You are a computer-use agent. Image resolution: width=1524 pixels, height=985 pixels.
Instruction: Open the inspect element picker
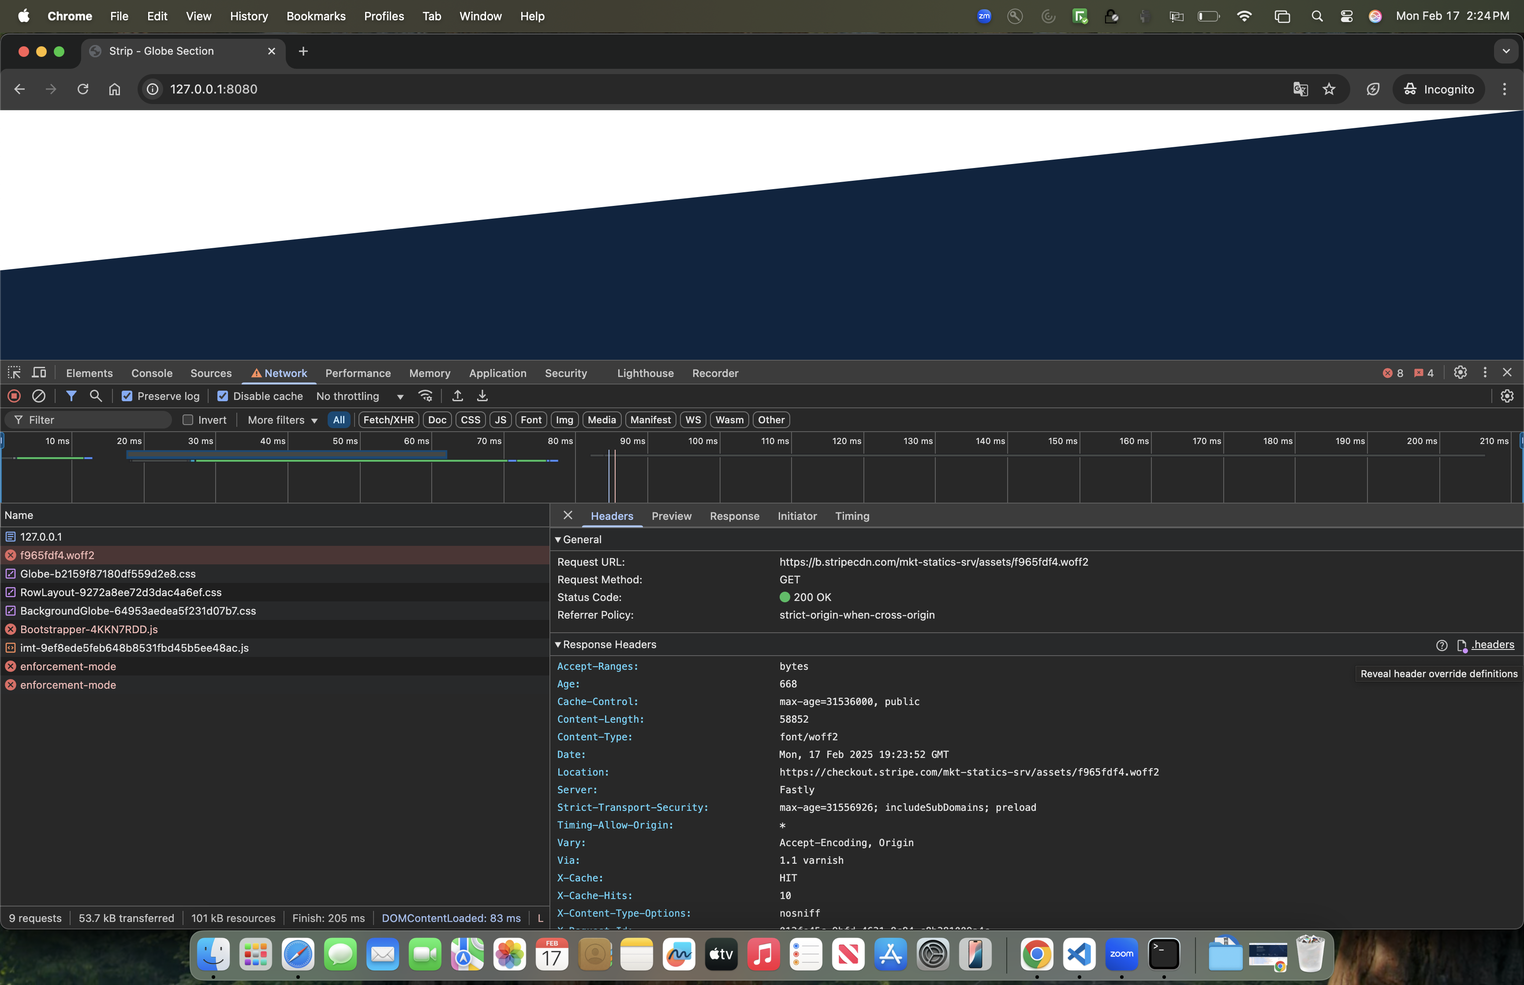pos(14,372)
